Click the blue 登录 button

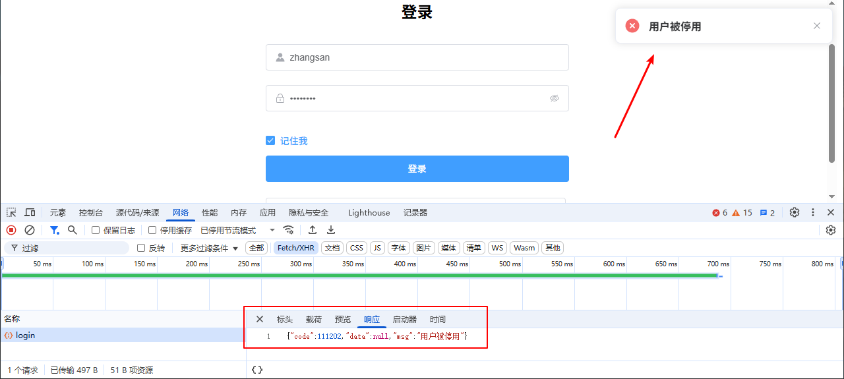coord(417,169)
